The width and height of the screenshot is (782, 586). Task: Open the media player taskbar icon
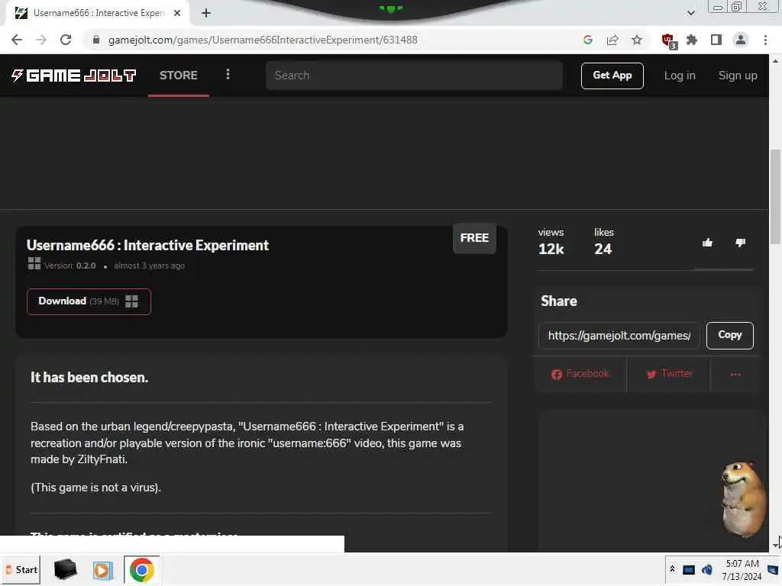(103, 570)
